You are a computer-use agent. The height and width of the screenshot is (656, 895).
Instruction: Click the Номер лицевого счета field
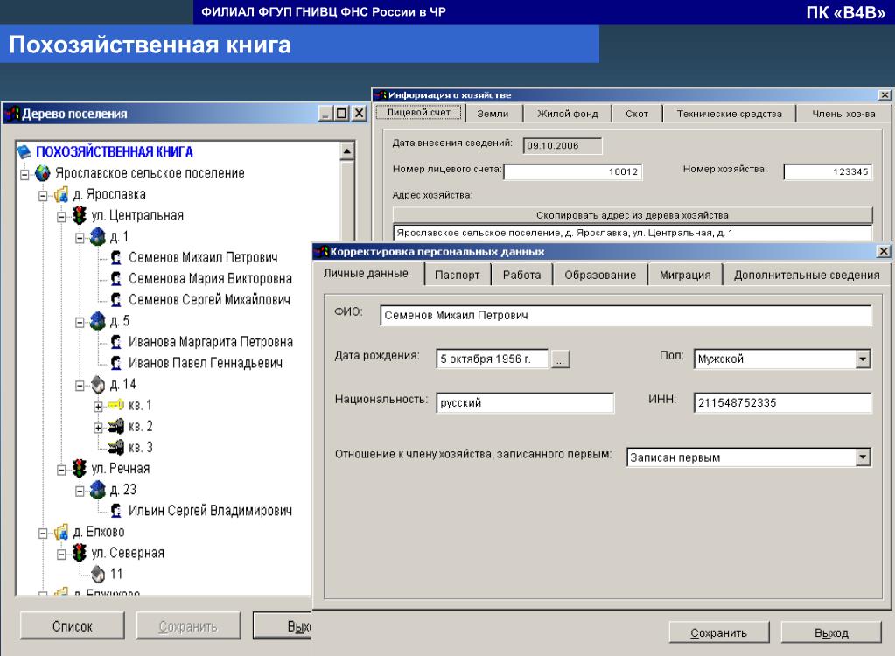click(572, 171)
